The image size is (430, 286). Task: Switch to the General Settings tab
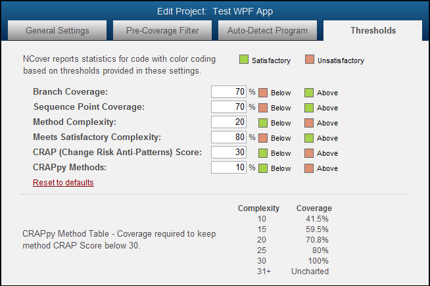(57, 30)
